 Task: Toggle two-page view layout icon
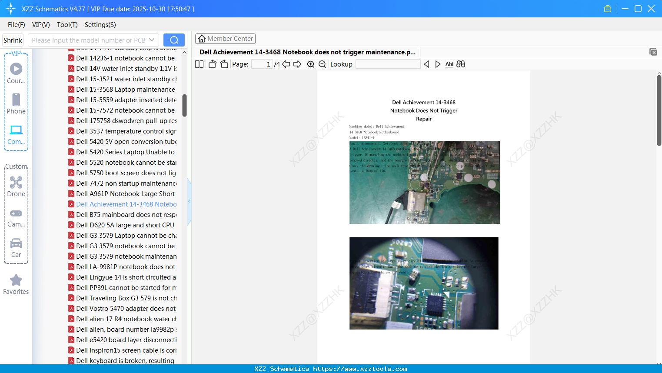coord(200,64)
